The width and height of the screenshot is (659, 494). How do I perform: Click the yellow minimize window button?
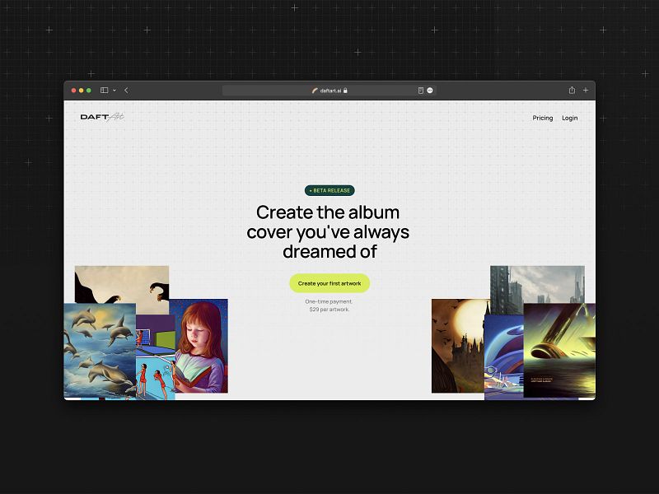point(81,91)
